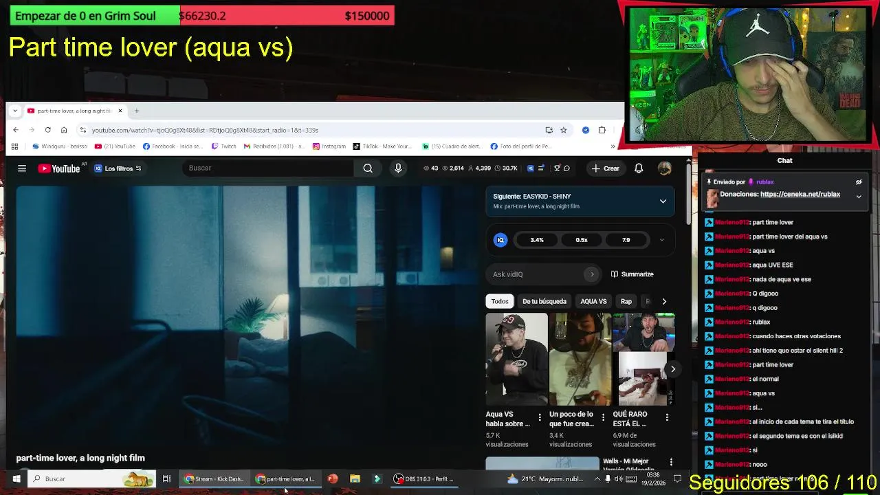Click the vidIQ 3.4% stat pill
This screenshot has height=495, width=880.
pyautogui.click(x=537, y=240)
